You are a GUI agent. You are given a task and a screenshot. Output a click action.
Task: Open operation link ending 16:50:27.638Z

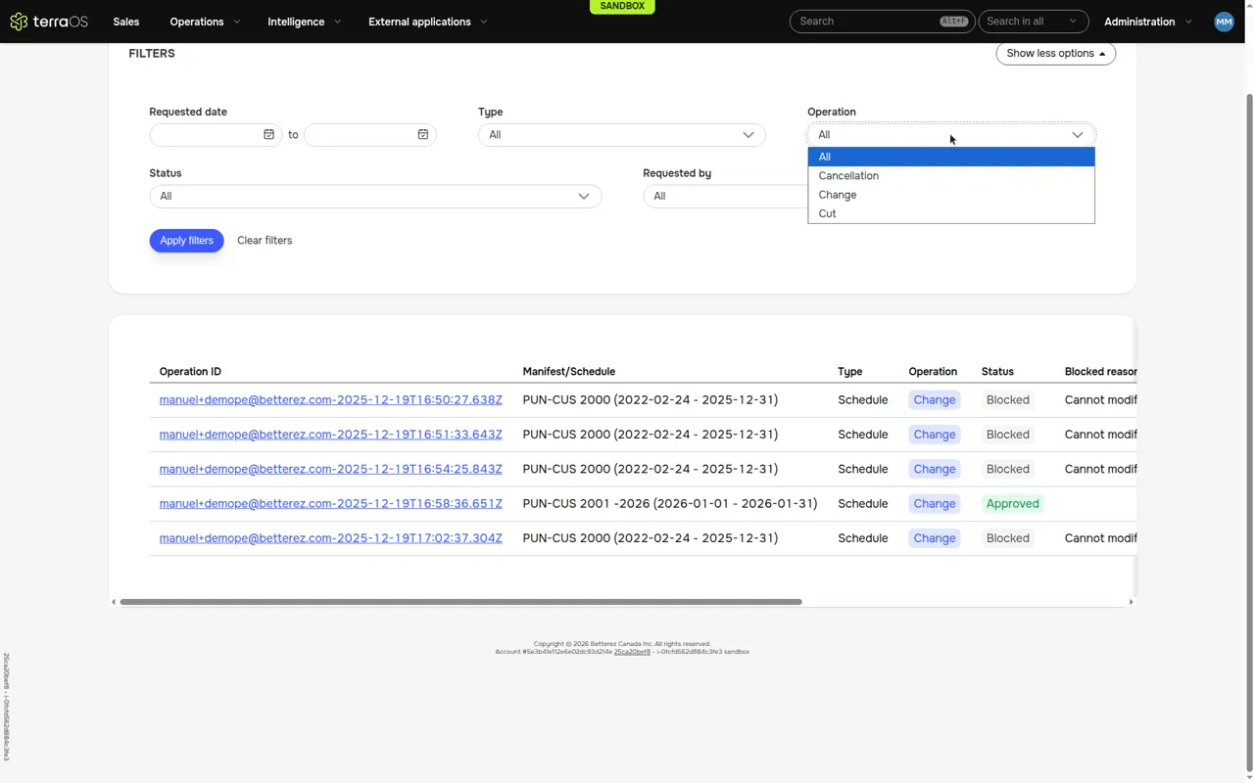click(331, 400)
